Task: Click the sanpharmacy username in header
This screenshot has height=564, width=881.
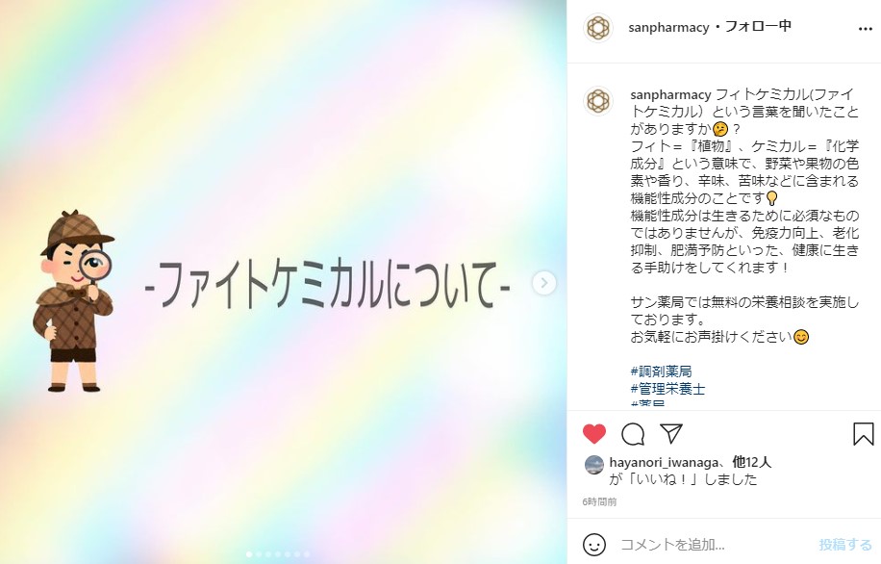Action: click(668, 27)
